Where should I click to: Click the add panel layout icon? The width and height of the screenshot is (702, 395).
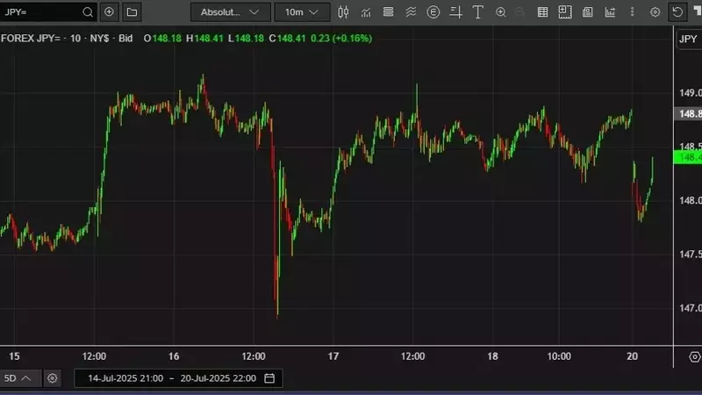pyautogui.click(x=565, y=12)
